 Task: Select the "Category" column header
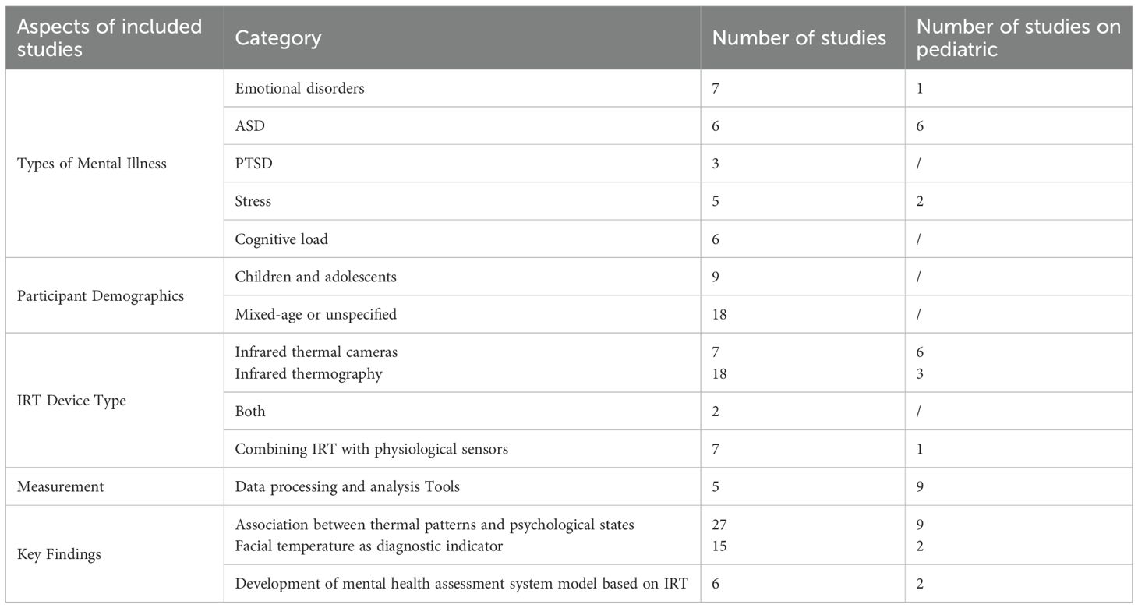coord(278,37)
